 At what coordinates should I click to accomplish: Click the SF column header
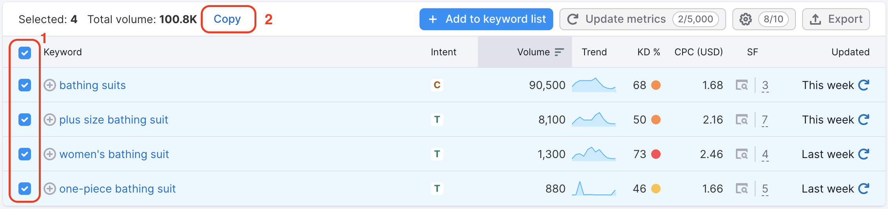click(x=752, y=52)
